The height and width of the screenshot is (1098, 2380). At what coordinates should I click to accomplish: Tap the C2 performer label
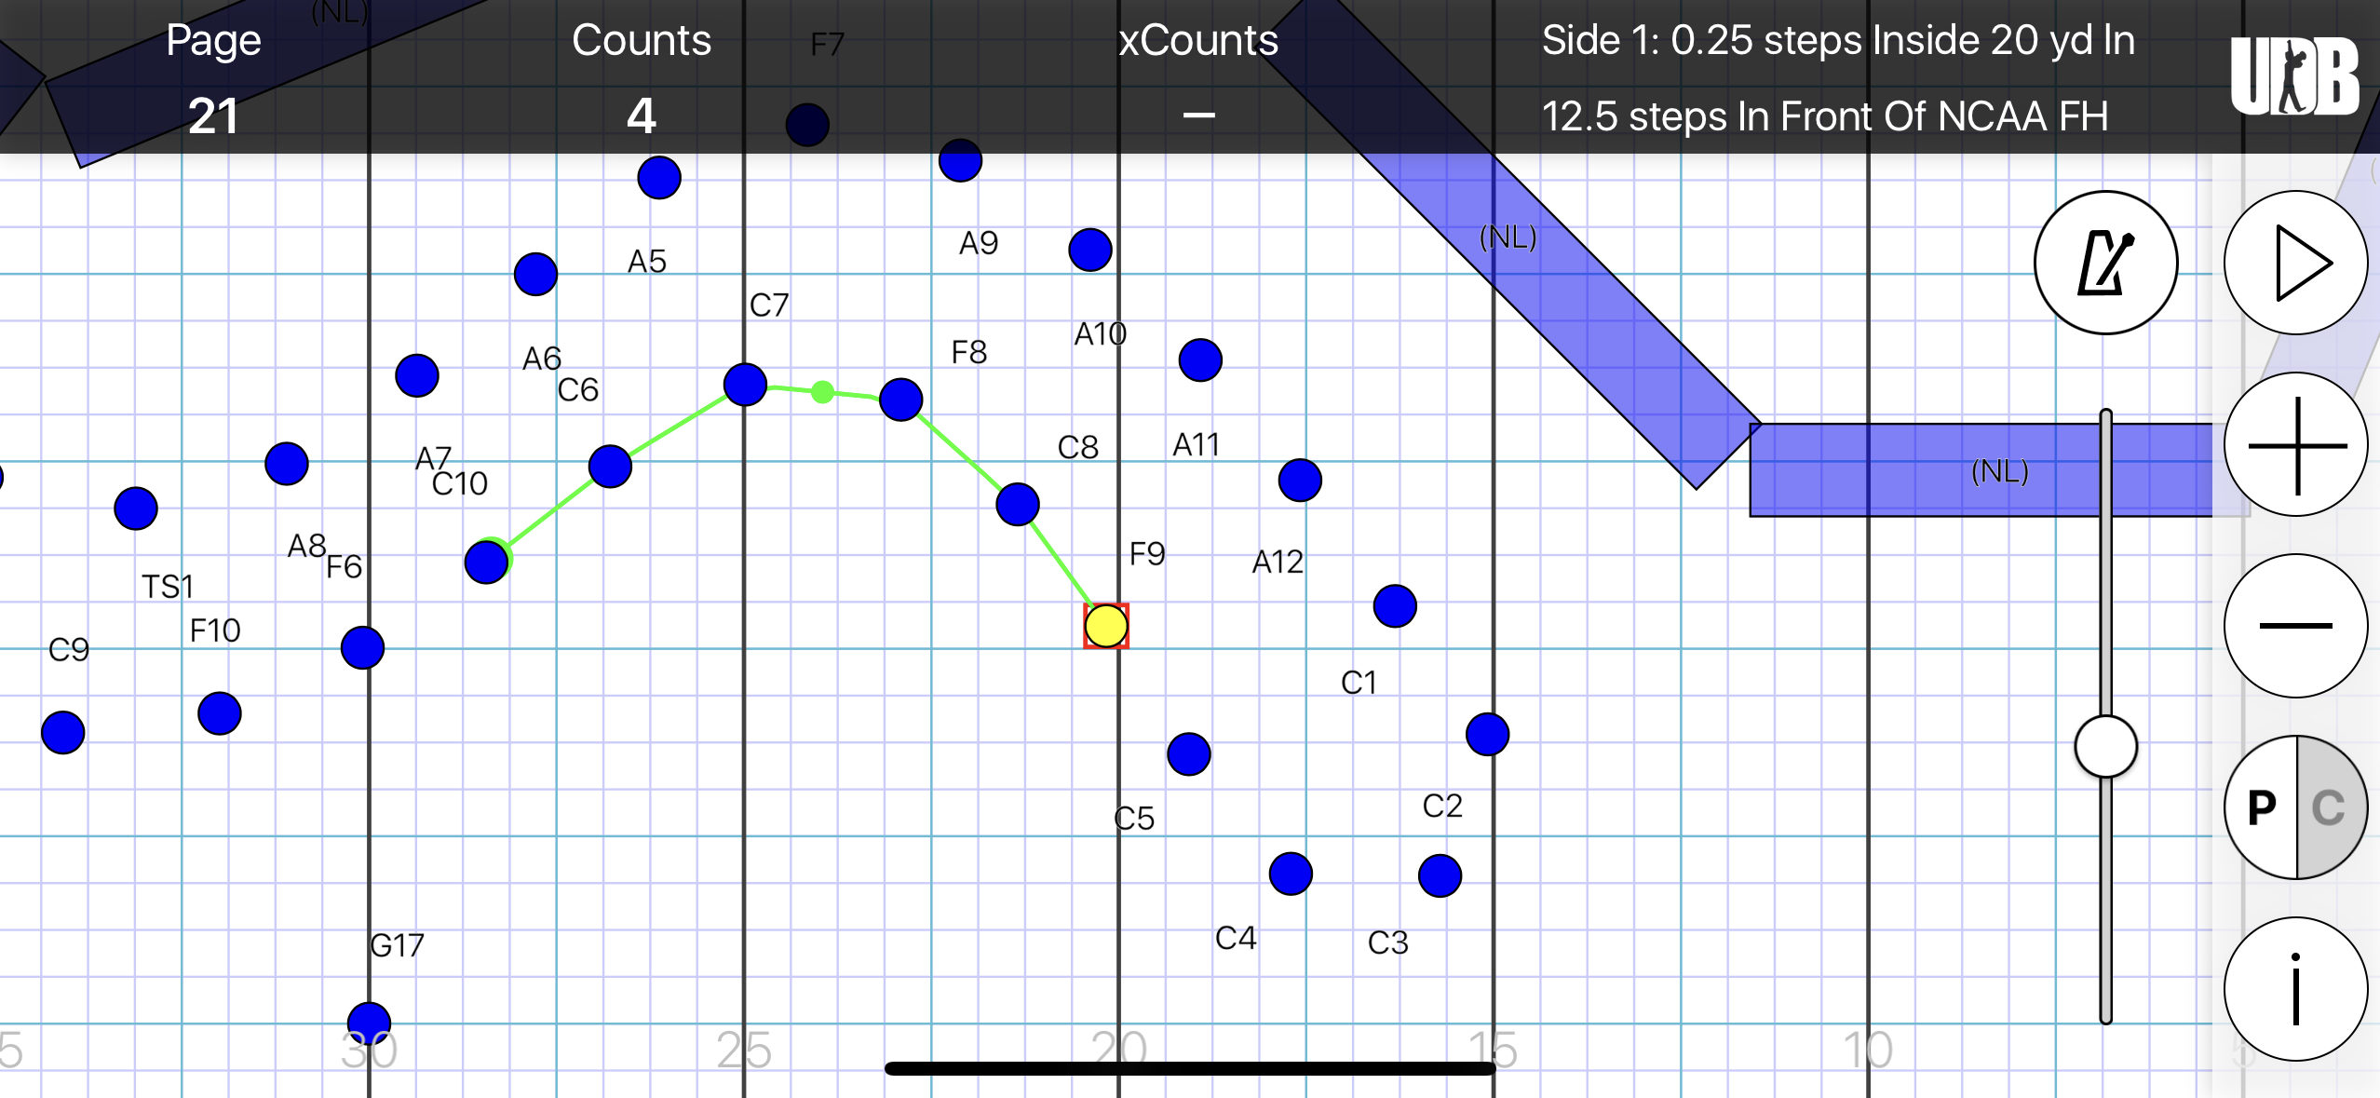coord(1442,807)
